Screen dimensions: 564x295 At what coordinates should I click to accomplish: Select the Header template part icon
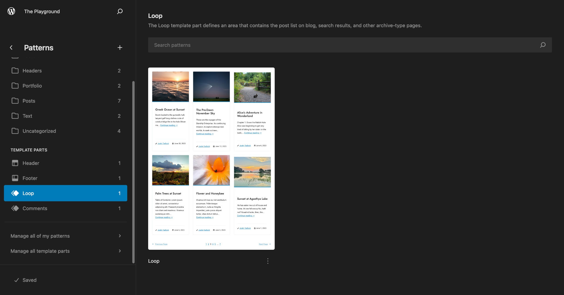click(x=15, y=163)
